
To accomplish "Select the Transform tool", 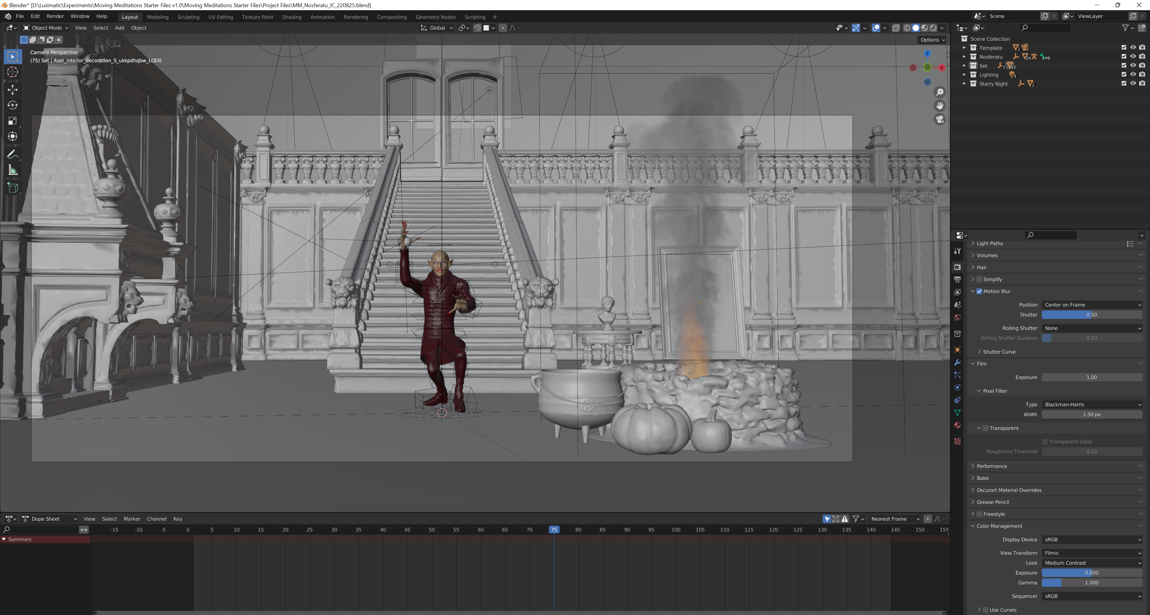I will [x=13, y=137].
